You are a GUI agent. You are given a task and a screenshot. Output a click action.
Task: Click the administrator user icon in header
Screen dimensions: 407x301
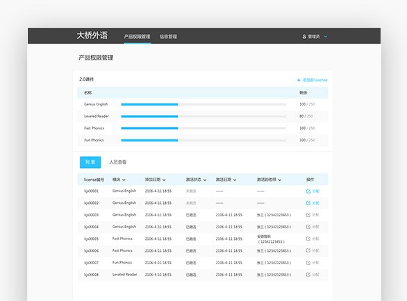[304, 37]
